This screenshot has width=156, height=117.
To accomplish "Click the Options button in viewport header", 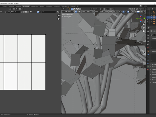I will coord(142,9).
